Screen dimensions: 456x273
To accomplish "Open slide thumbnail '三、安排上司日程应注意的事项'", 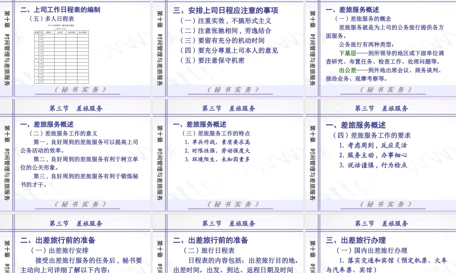I will point(228,48).
